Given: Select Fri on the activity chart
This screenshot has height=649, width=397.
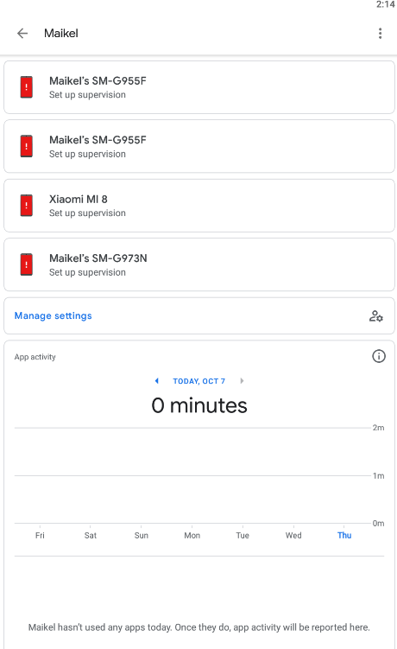Looking at the screenshot, I should click(40, 535).
